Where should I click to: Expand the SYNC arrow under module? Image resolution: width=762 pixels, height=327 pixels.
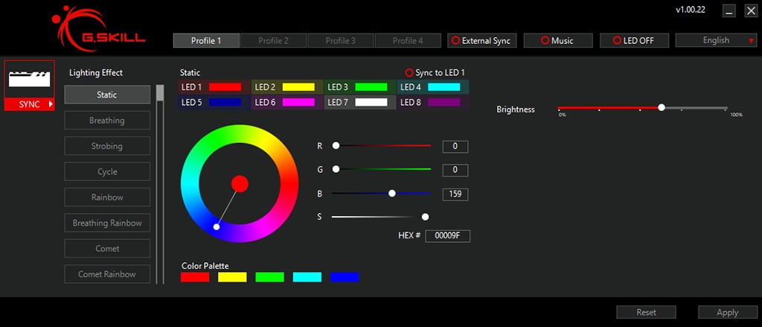pyautogui.click(x=51, y=104)
